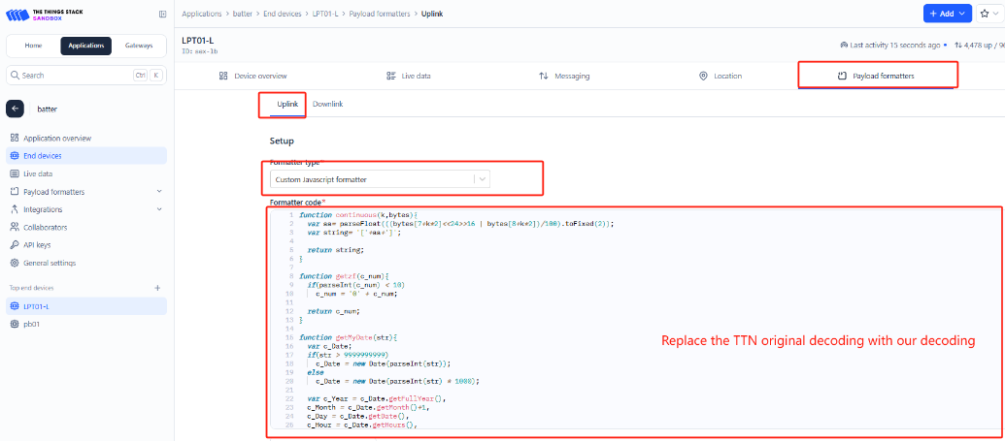Click Payload formatters in the breadcrumb

[380, 14]
